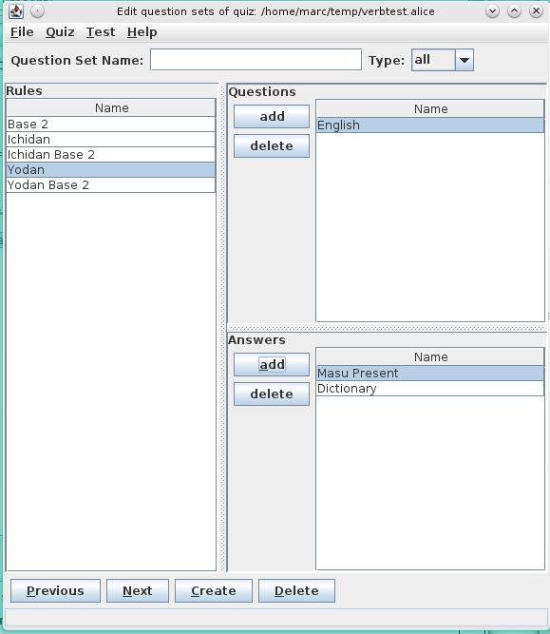The width and height of the screenshot is (550, 634).
Task: Open the Help menu
Action: (142, 32)
